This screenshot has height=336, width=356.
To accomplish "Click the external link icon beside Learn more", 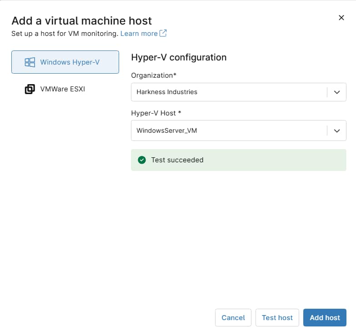I will pos(163,33).
